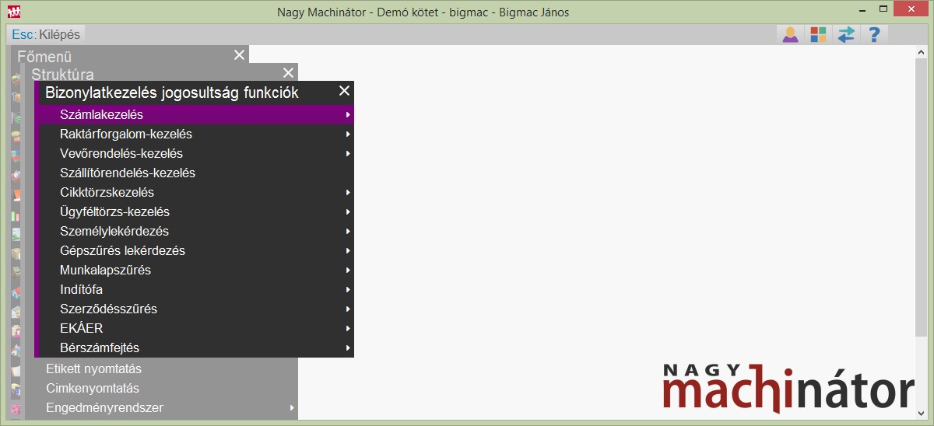Image resolution: width=934 pixels, height=426 pixels.
Task: Click the colored tiles icon in toolbar
Action: coord(817,35)
